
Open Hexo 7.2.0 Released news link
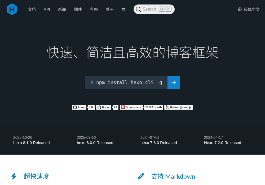[223, 143]
